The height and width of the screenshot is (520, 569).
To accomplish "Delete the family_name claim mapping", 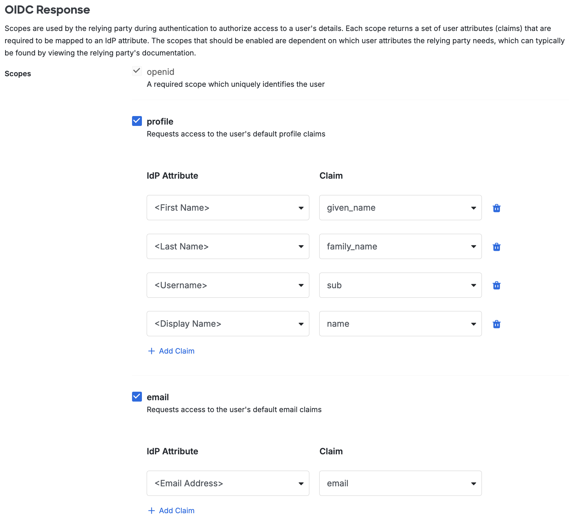I will tap(496, 246).
